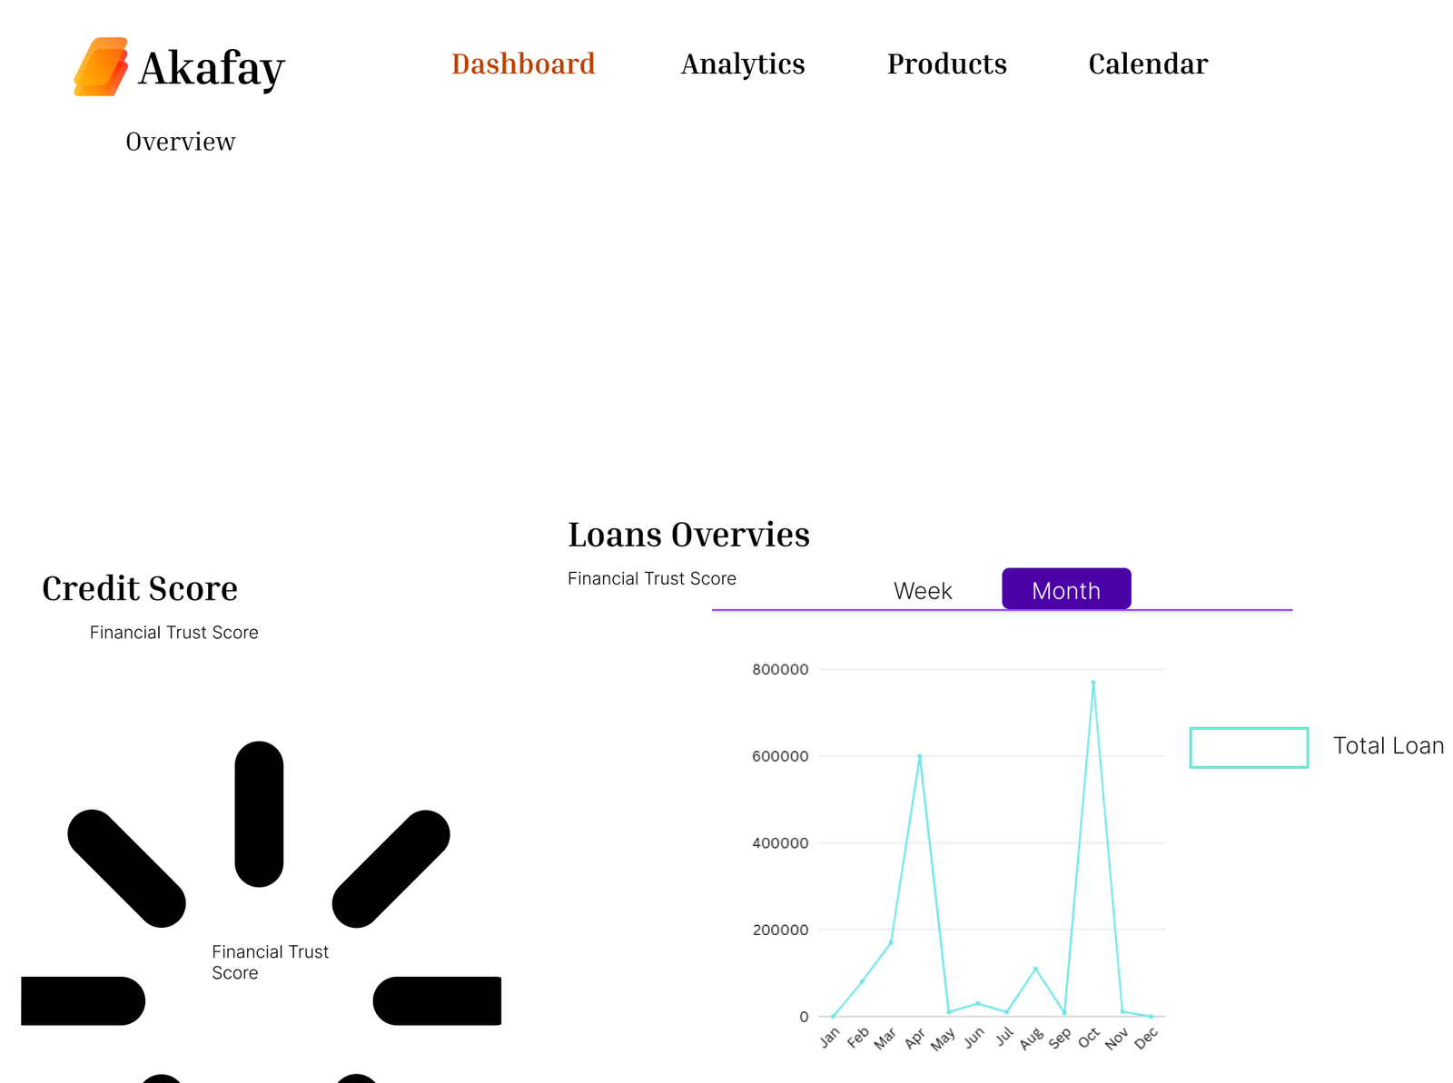The height and width of the screenshot is (1083, 1453).
Task: Click the August data point on chart
Action: tap(1035, 969)
